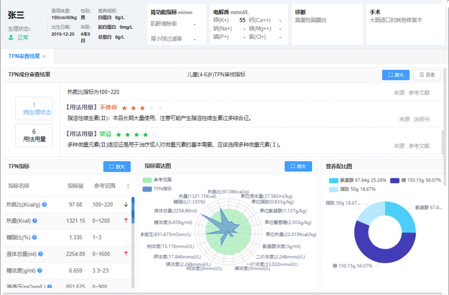Enlarge the TPN指标 table with 放大
This screenshot has height=295, width=449.
[117, 167]
